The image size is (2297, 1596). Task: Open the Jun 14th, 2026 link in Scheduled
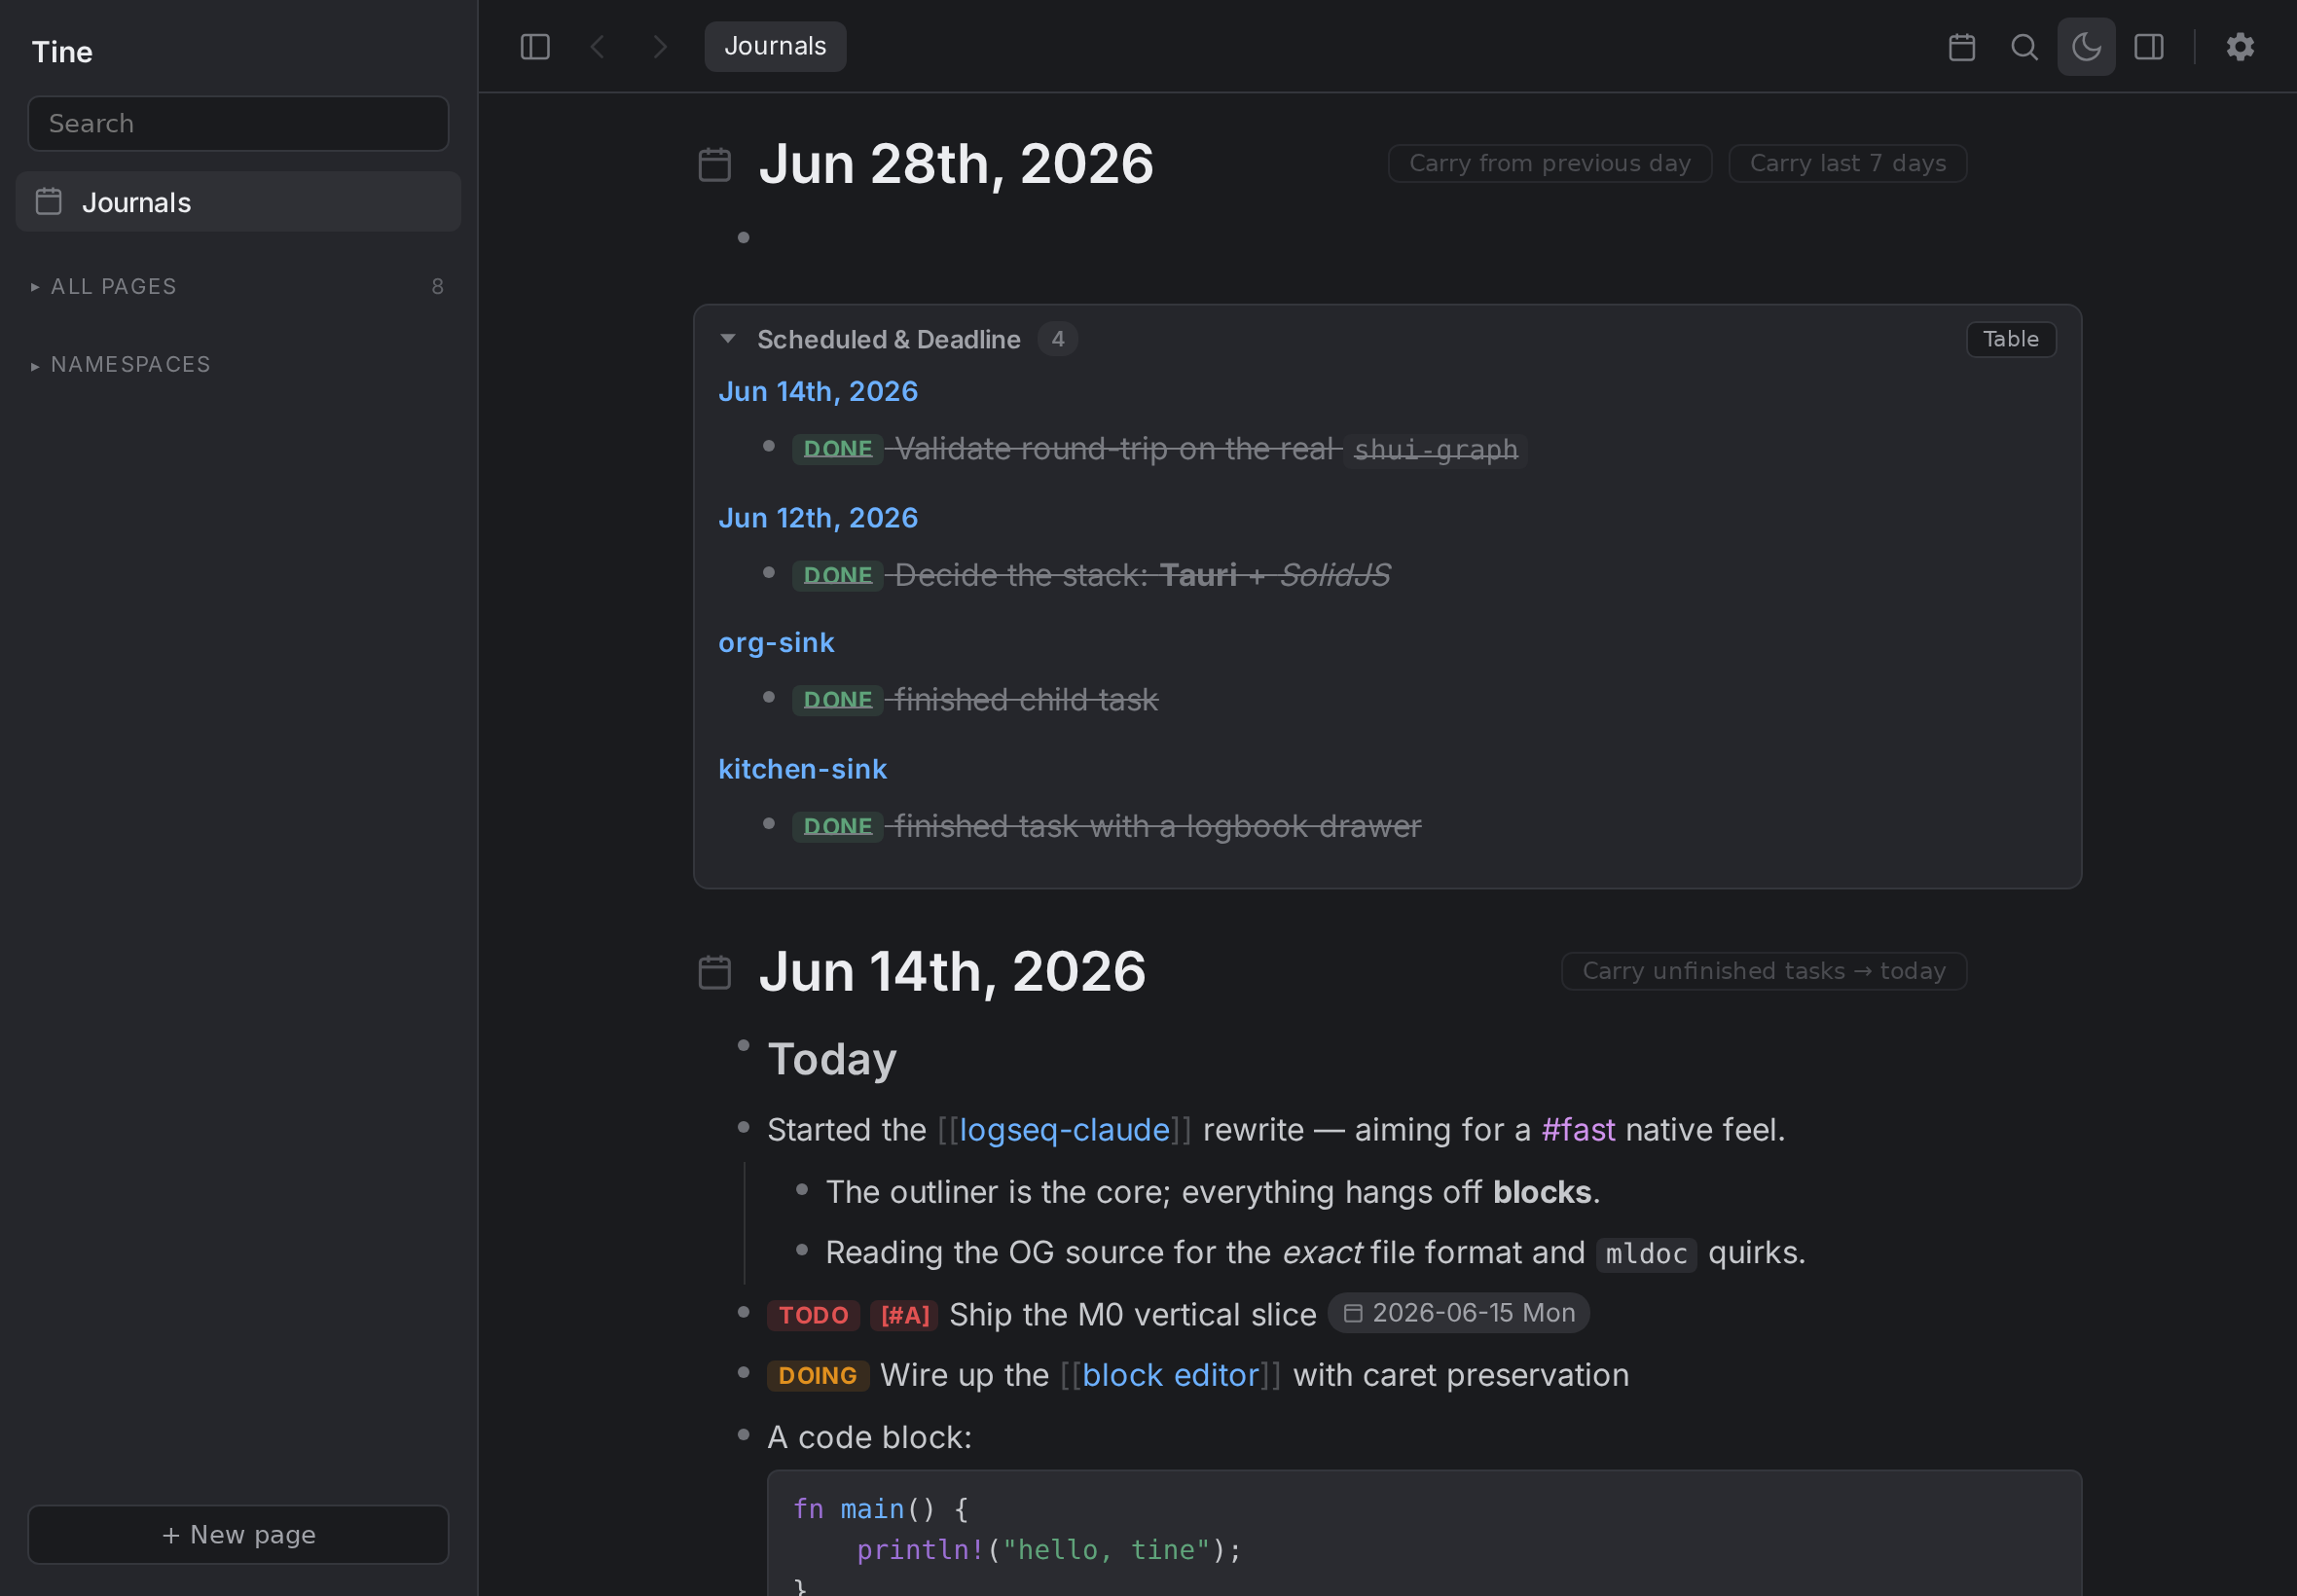pyautogui.click(x=818, y=391)
